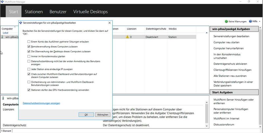Click the yellow warning icon in Lizenzen column
This screenshot has height=133, width=263.
pyautogui.click(x=128, y=37)
